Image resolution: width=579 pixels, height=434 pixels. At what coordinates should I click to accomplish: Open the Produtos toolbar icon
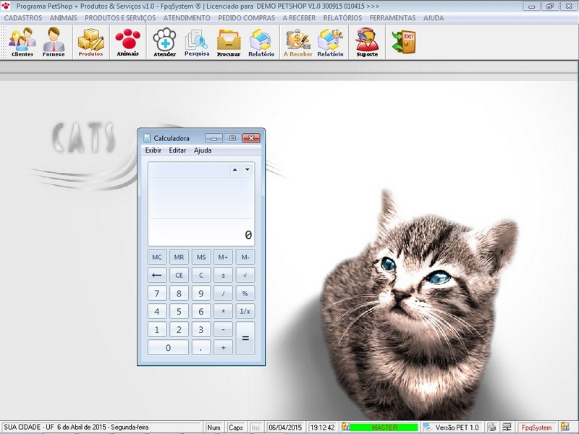pyautogui.click(x=91, y=42)
